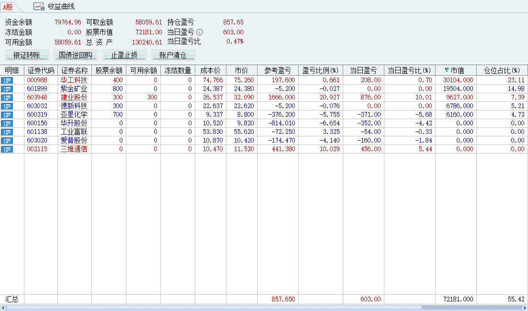Click stock name 德新科技
This screenshot has height=311, width=528.
coord(74,106)
